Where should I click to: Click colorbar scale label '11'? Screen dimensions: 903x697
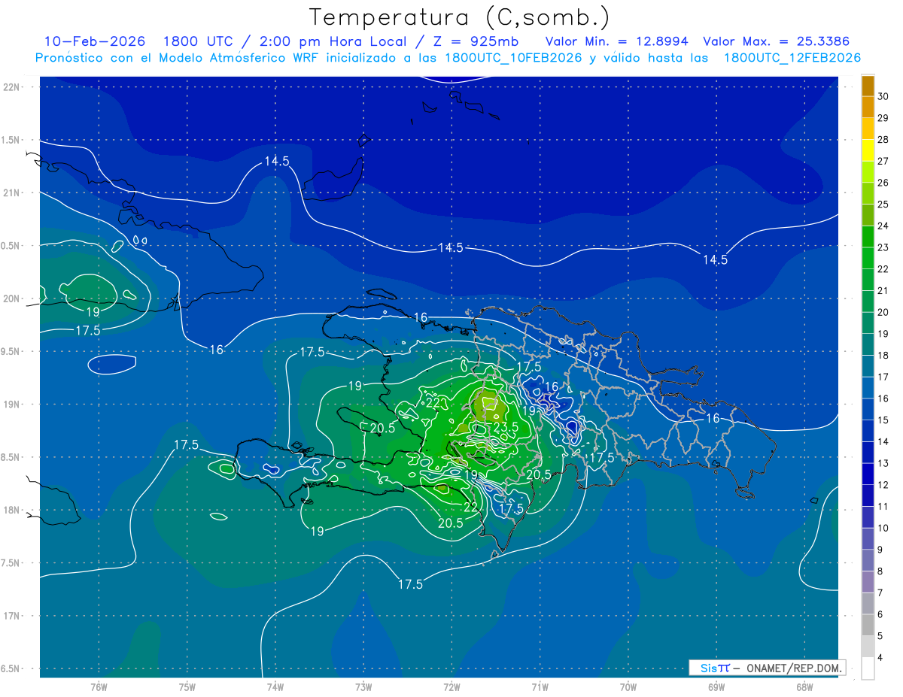click(883, 506)
